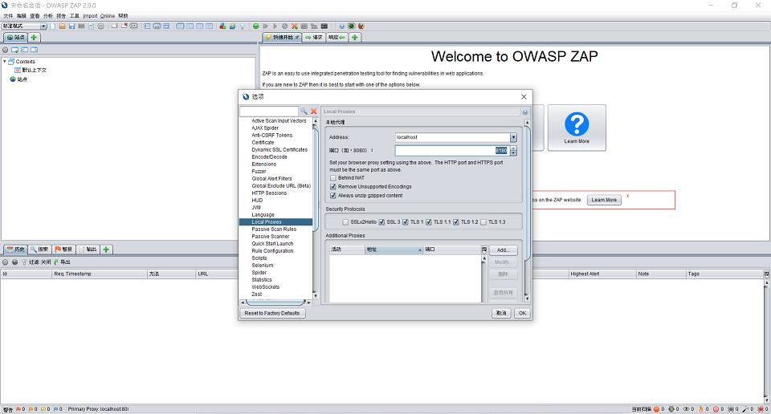This screenshot has height=414, width=771.
Task: Click horizontal scrollbar under options list
Action: point(275,302)
